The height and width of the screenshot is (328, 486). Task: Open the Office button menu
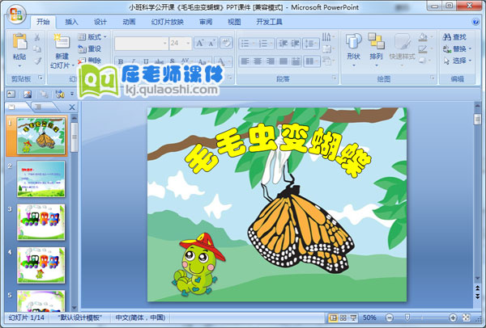point(16,14)
